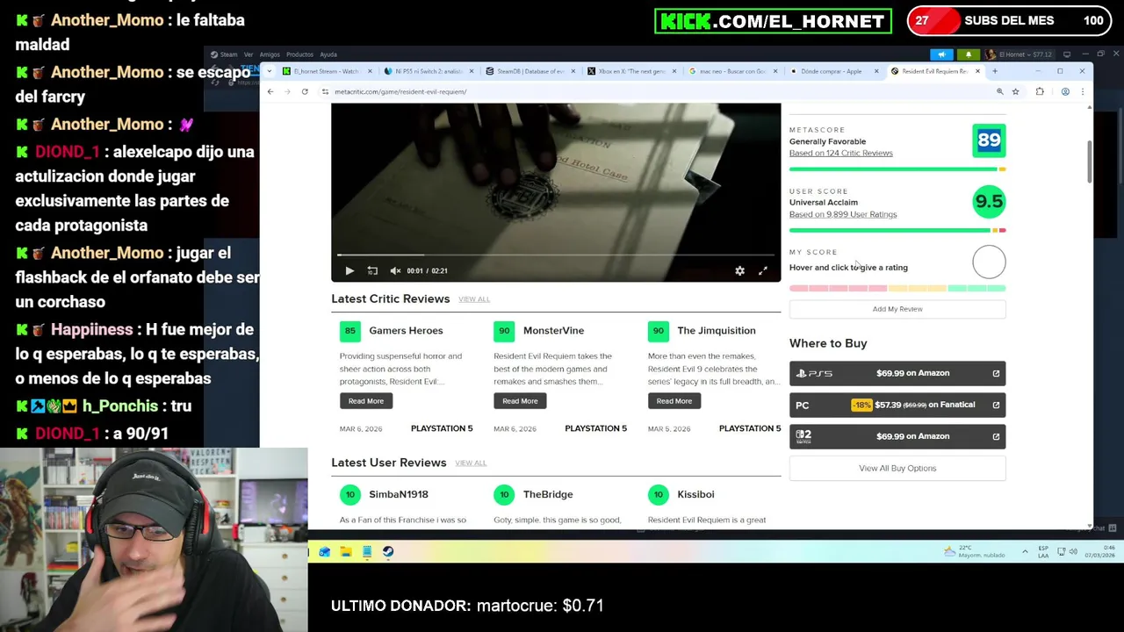Open View All link for critic reviews
This screenshot has height=632, width=1124.
point(474,299)
